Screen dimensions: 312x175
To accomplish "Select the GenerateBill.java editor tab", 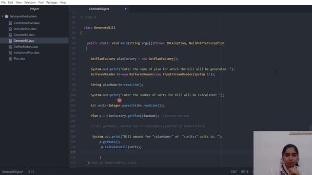I will point(99,9).
